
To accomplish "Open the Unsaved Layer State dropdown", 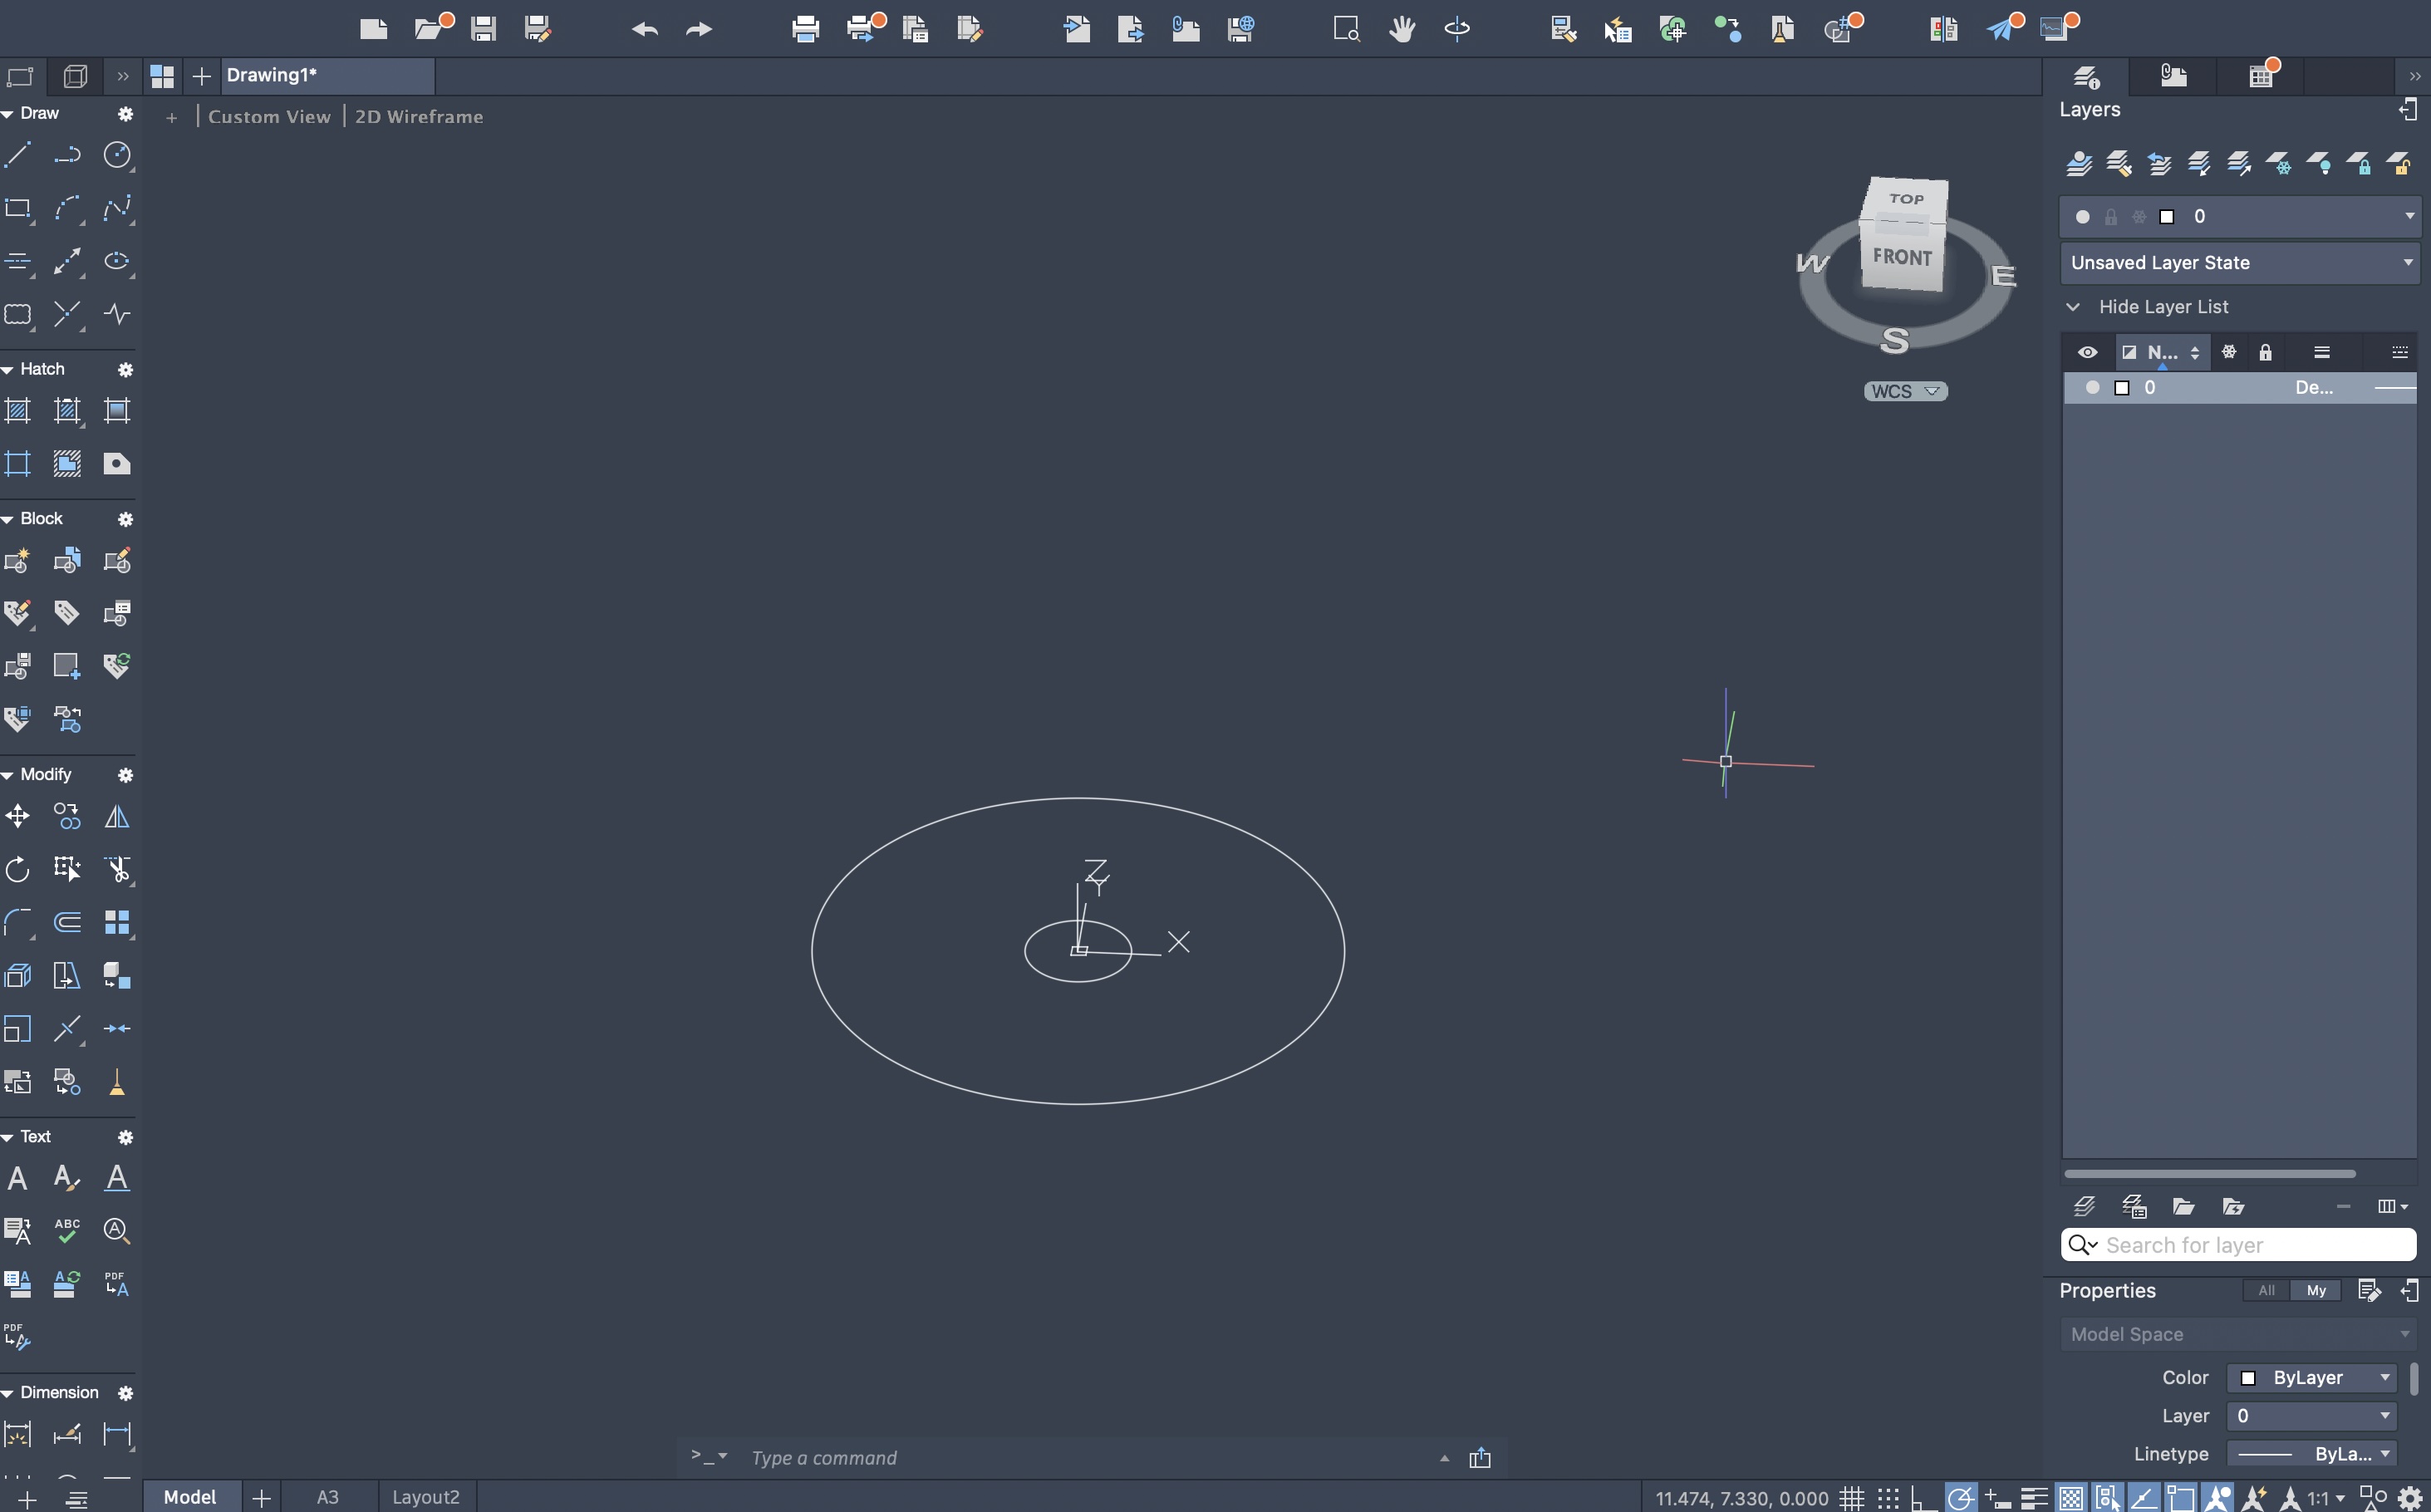I will (2239, 263).
